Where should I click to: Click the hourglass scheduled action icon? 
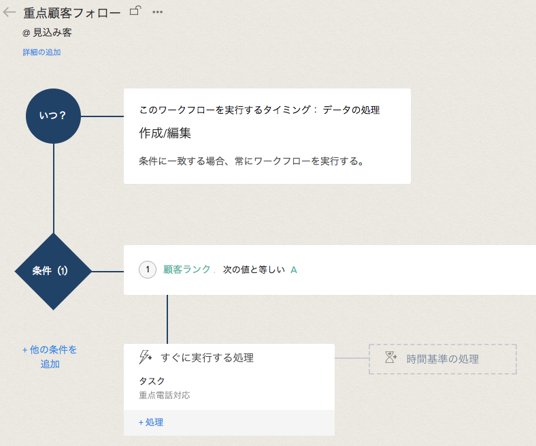click(390, 357)
